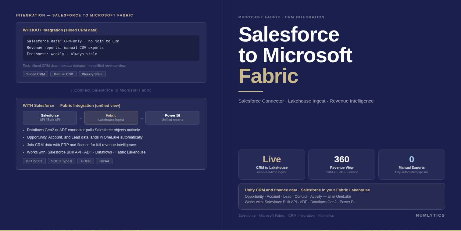This screenshot has width=461, height=231.
Task: Click the ISO 27001 badge
Action: [34, 161]
